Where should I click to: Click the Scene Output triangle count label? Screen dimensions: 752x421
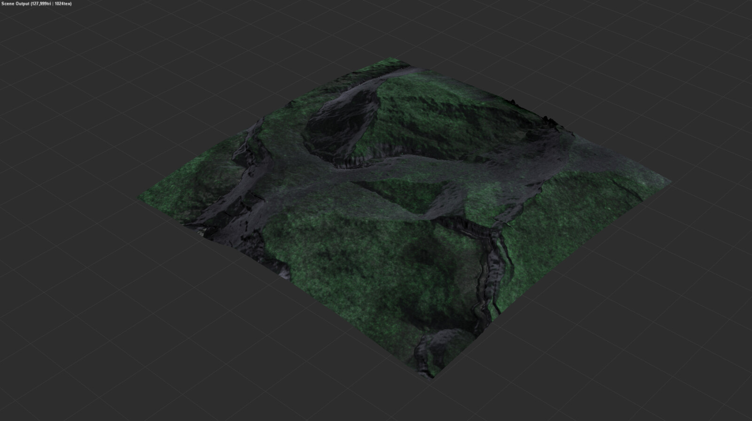(x=37, y=4)
